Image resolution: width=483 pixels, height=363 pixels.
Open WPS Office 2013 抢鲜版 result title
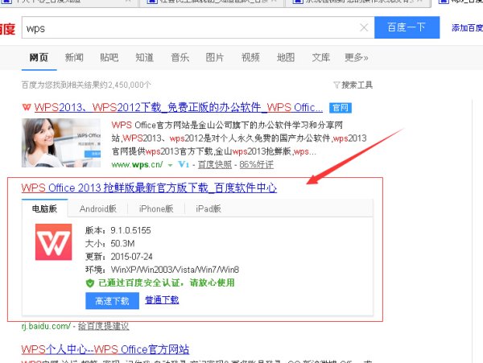149,188
